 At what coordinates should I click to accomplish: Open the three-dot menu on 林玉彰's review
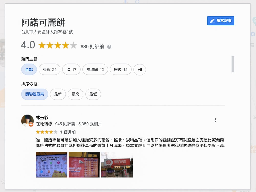[215, 120]
